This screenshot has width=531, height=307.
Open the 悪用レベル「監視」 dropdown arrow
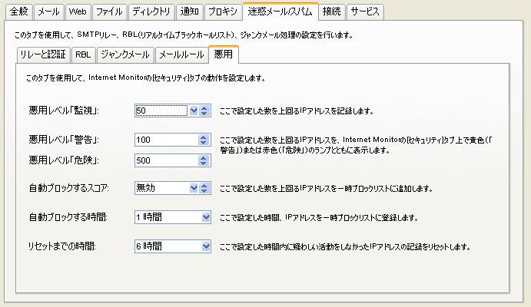(194, 111)
